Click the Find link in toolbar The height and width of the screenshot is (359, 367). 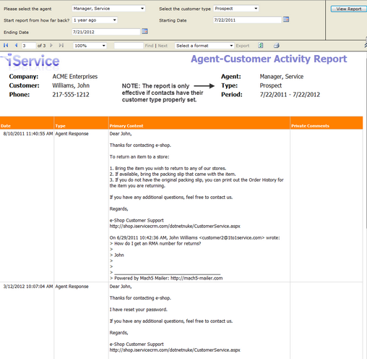tap(149, 46)
